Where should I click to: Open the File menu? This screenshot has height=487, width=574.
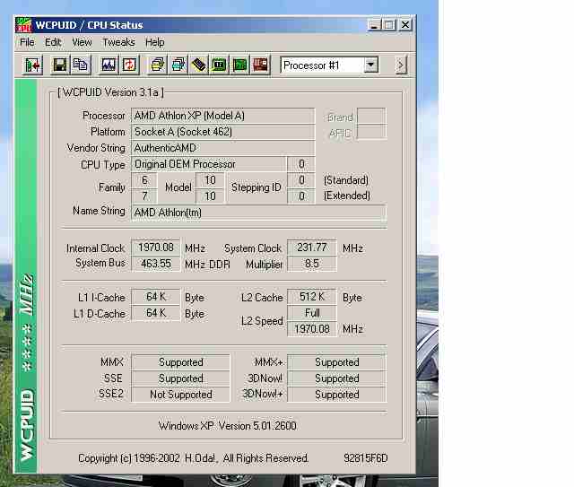(27, 42)
